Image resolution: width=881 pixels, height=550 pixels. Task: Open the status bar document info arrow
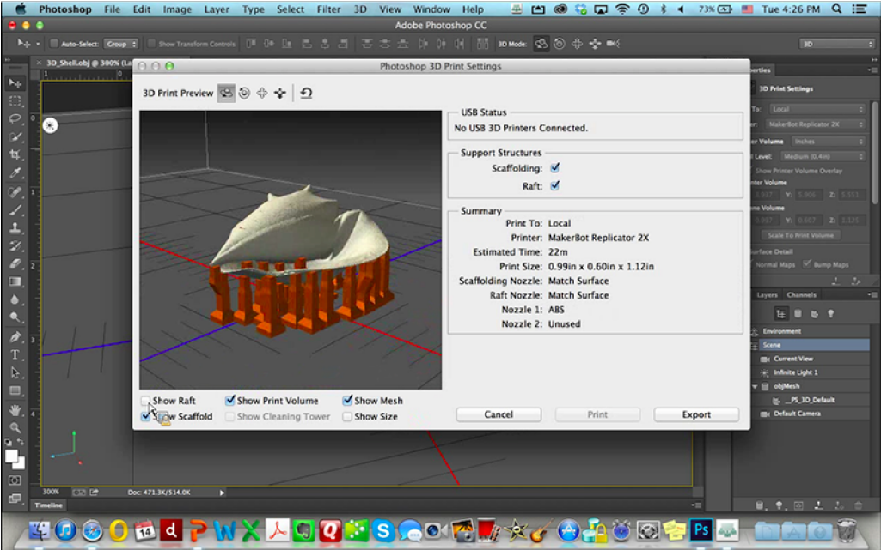tap(222, 493)
